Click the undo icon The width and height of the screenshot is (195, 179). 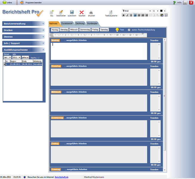[x=150, y=15]
